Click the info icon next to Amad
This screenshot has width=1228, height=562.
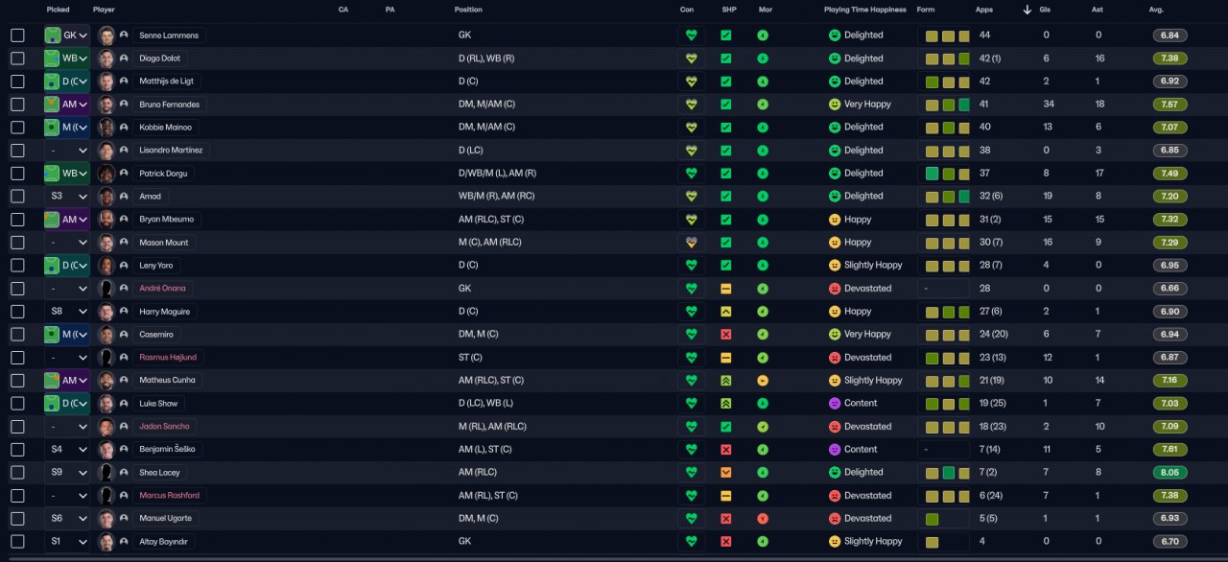(124, 197)
